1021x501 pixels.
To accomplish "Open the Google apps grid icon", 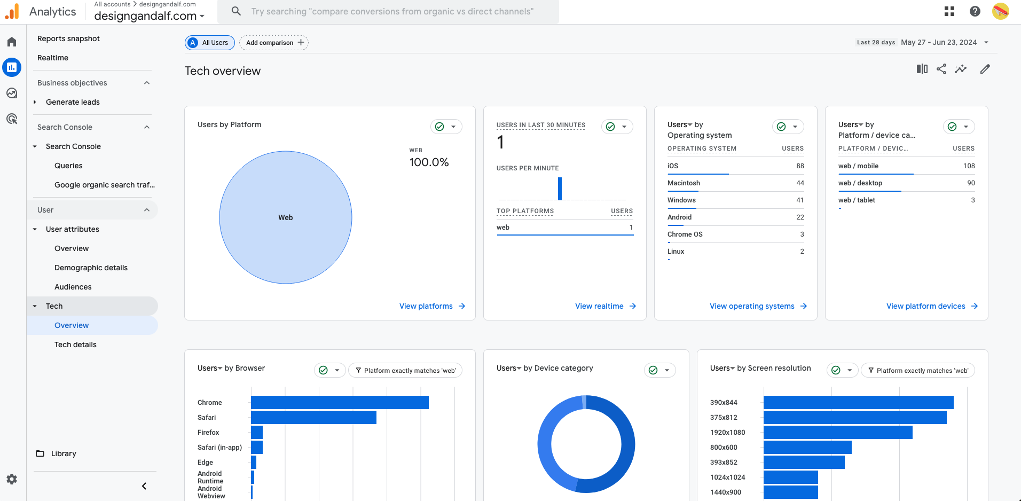I will click(x=949, y=11).
